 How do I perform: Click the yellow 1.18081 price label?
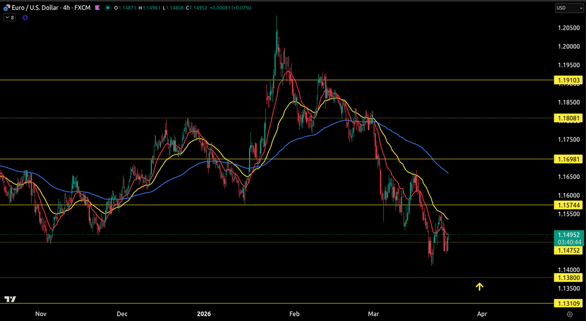point(567,118)
